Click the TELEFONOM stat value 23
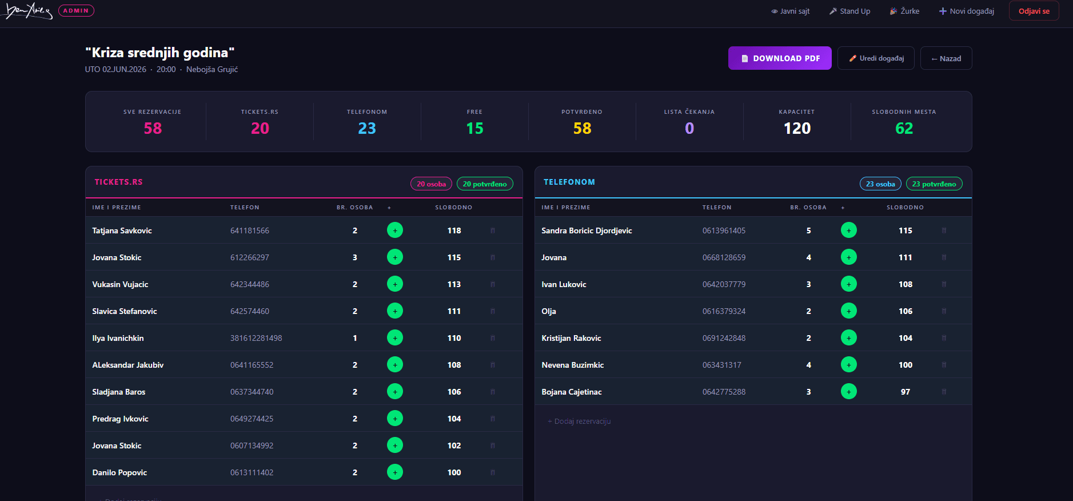Viewport: 1073px width, 501px height. pyautogui.click(x=367, y=128)
